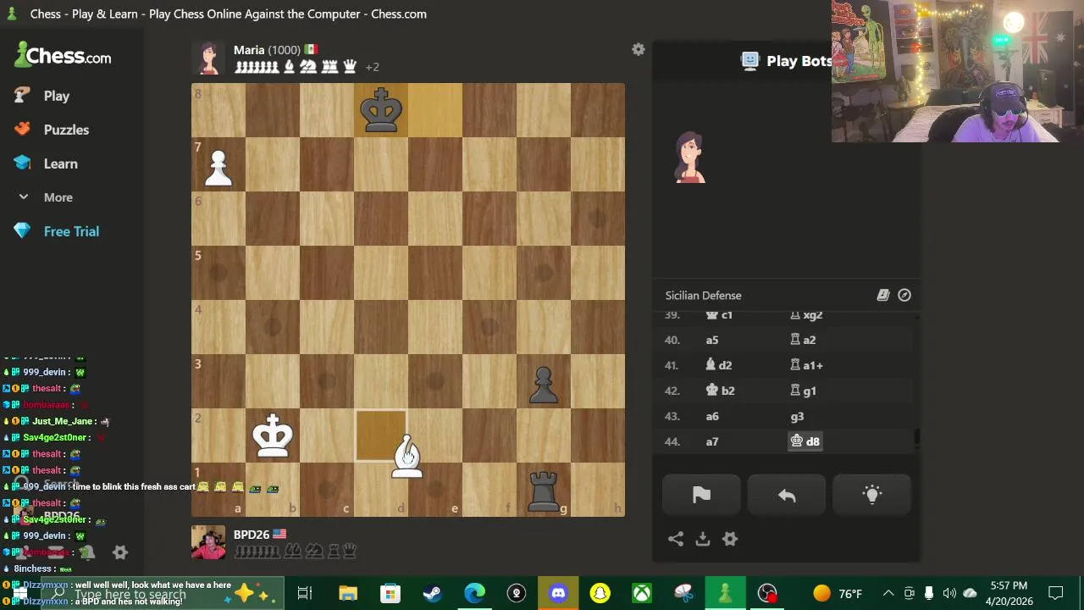This screenshot has height=610, width=1084.
Task: Open OBS recording app from taskbar
Action: tap(767, 593)
